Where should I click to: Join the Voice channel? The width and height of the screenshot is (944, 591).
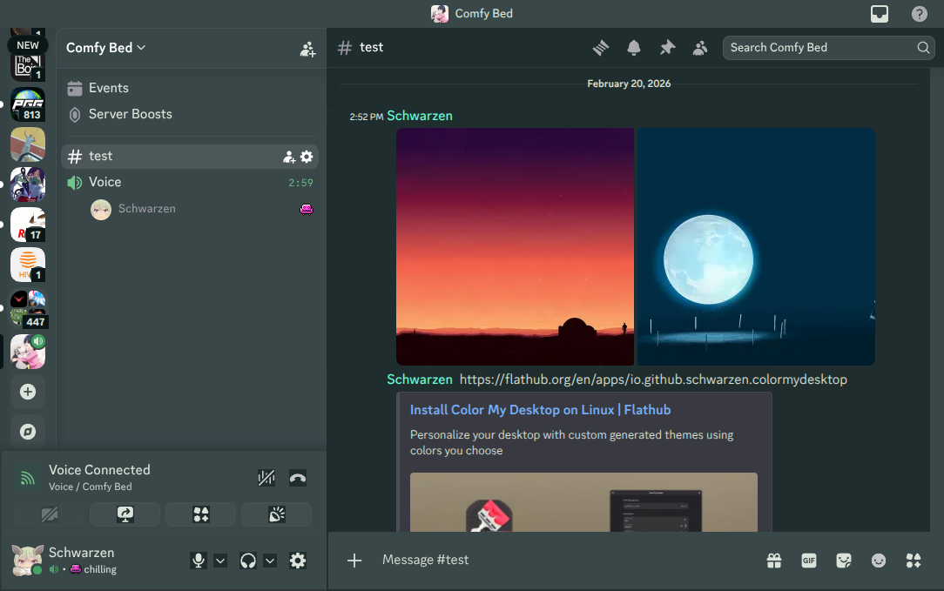point(190,183)
